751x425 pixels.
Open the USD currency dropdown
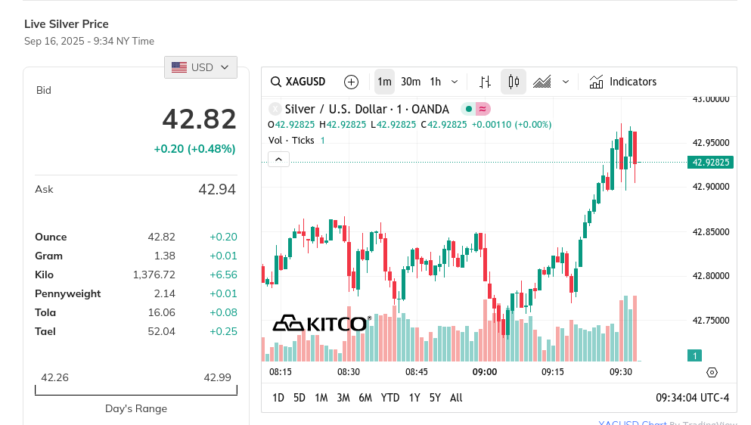(200, 67)
